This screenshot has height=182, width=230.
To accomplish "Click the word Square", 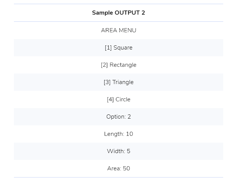I will coord(123,48).
